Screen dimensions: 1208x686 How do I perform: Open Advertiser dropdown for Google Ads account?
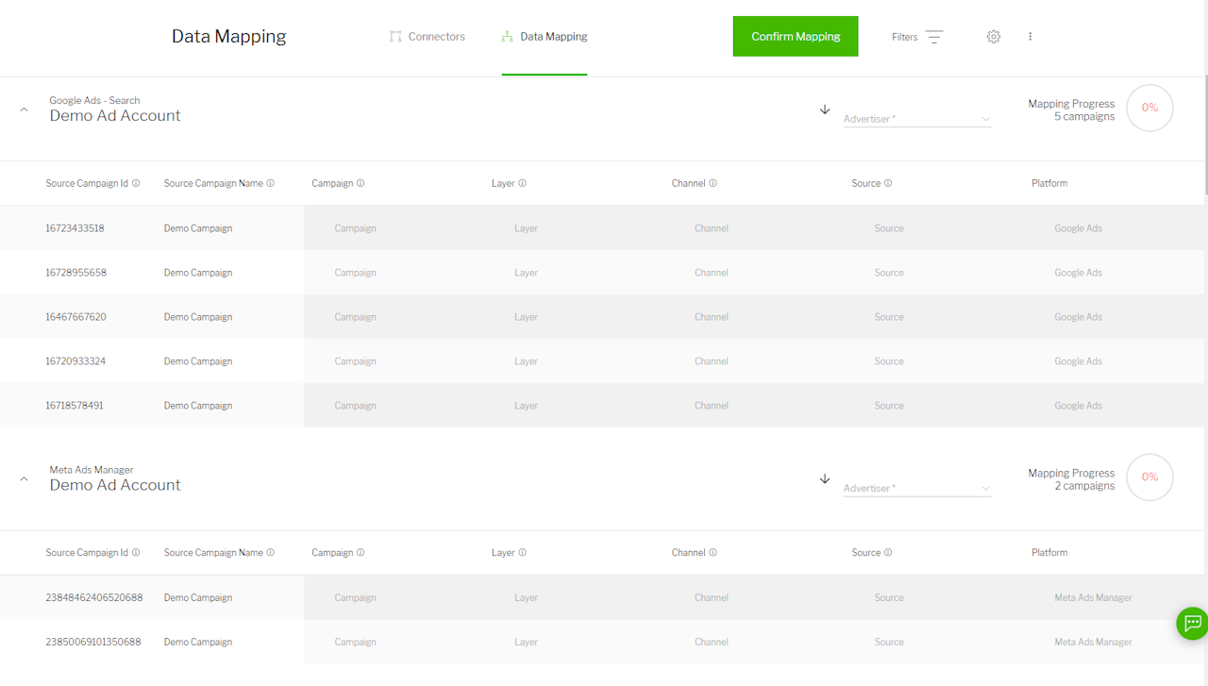tap(916, 119)
